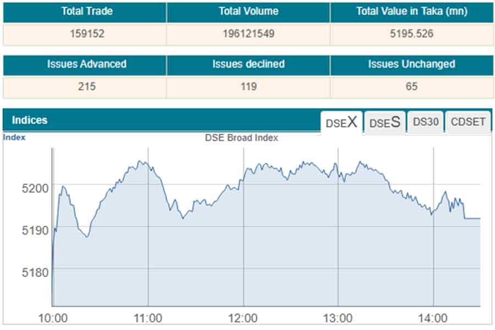The width and height of the screenshot is (495, 330).
Task: Click the Indices panel title
Action: pos(30,120)
